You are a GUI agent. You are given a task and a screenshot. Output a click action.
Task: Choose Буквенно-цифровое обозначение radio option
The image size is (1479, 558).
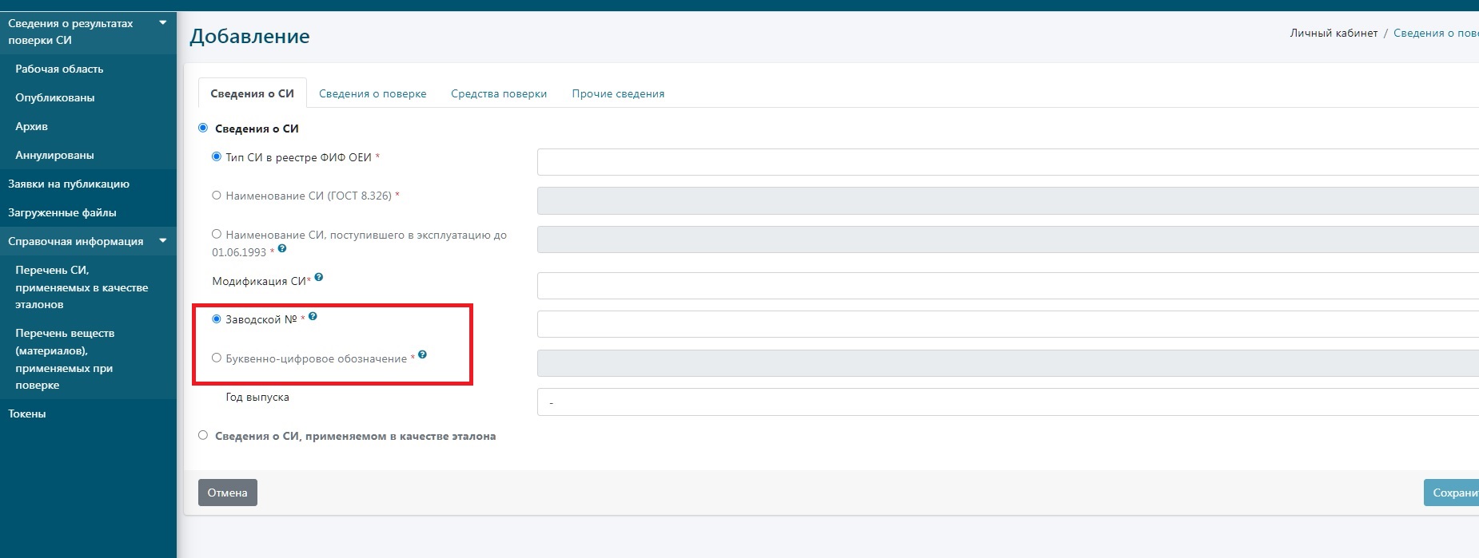click(x=217, y=358)
